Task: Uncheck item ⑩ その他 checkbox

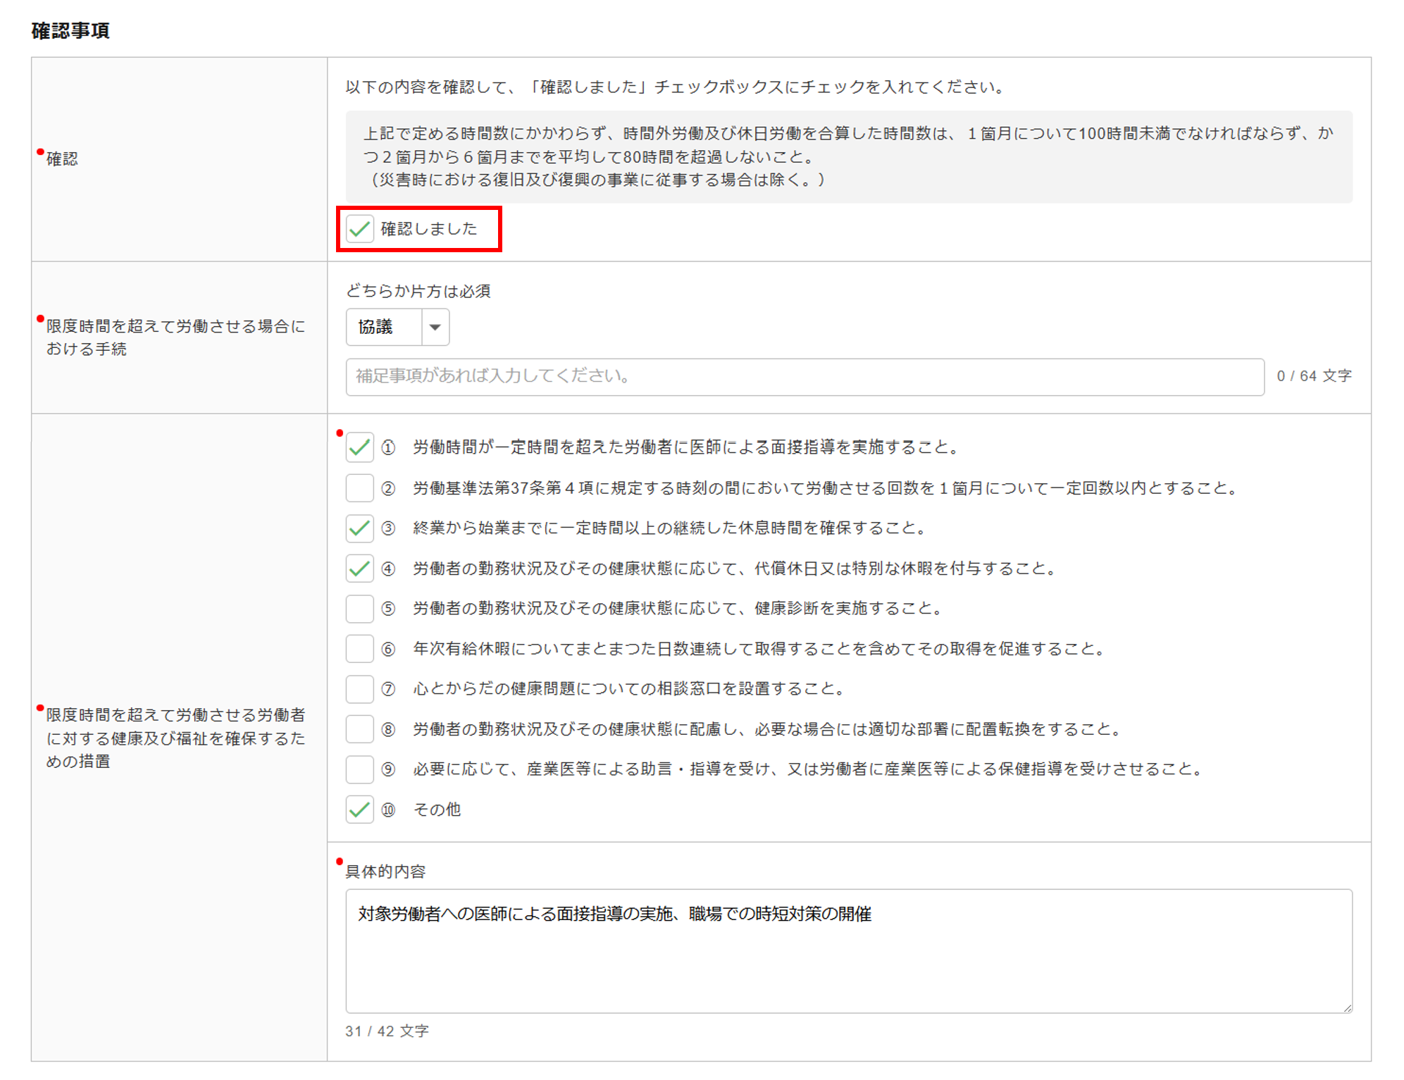Action: 359,809
